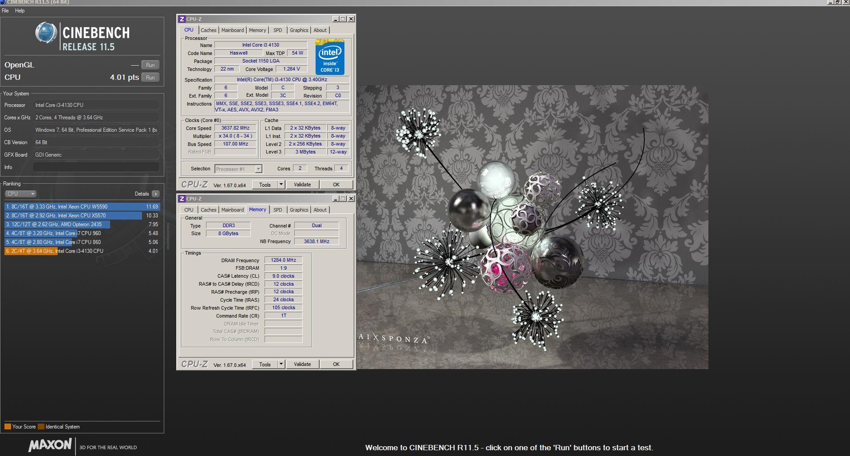Close the lower CPU-Z window
This screenshot has width=850, height=456.
(x=351, y=199)
